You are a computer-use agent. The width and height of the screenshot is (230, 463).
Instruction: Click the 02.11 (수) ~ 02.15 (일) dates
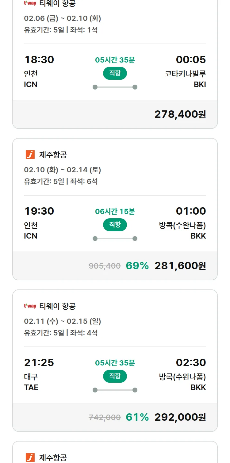pyautogui.click(x=63, y=321)
